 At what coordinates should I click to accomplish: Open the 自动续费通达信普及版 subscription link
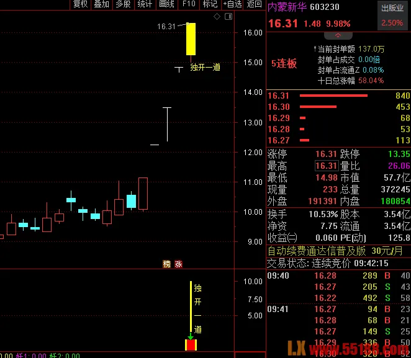pos(335,251)
